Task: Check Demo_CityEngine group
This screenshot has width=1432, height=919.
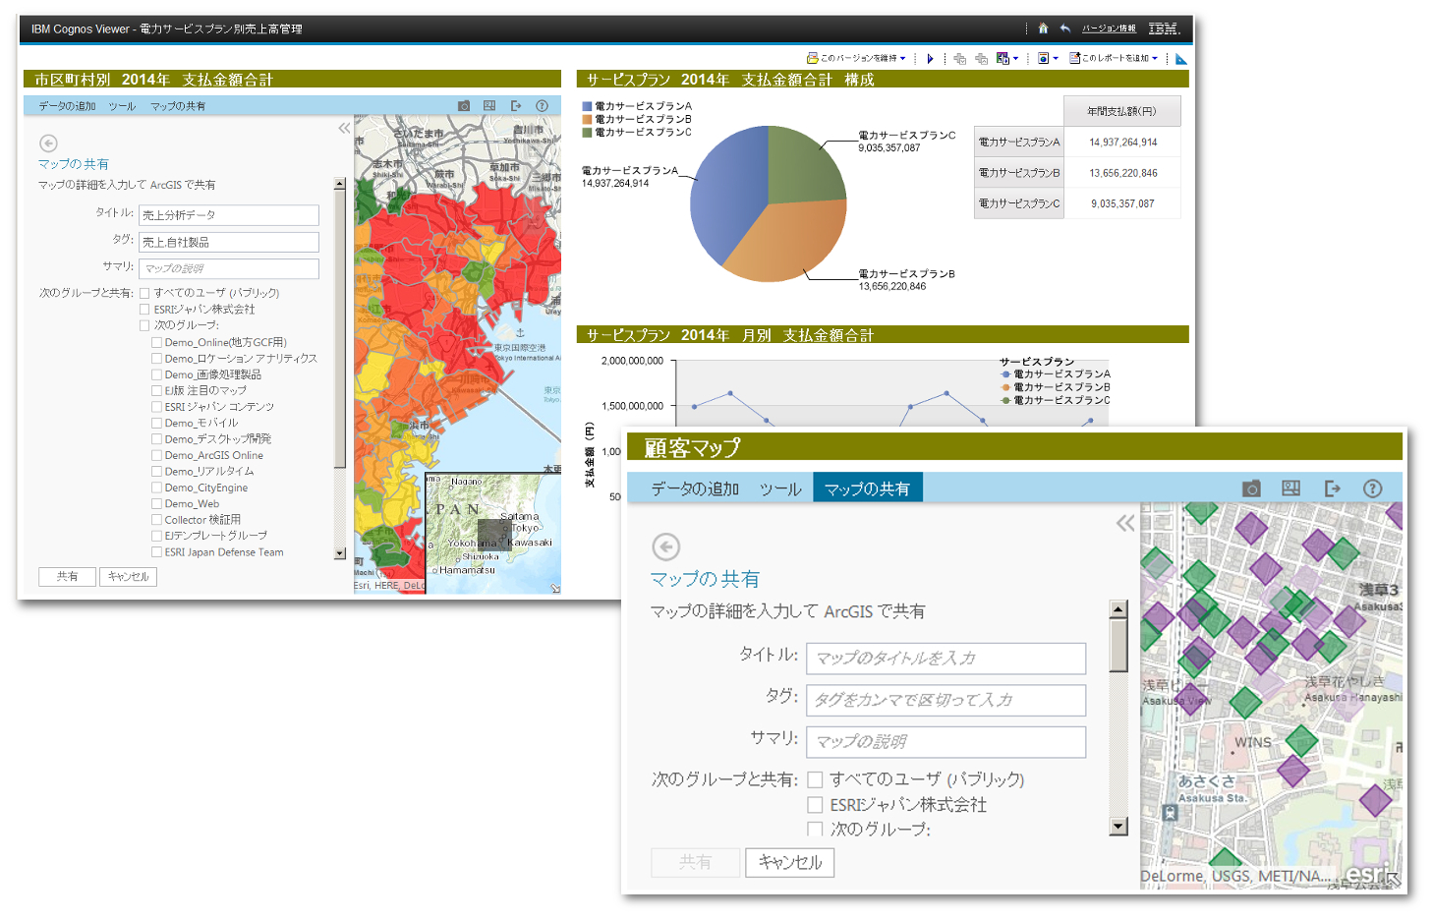Action: (156, 488)
